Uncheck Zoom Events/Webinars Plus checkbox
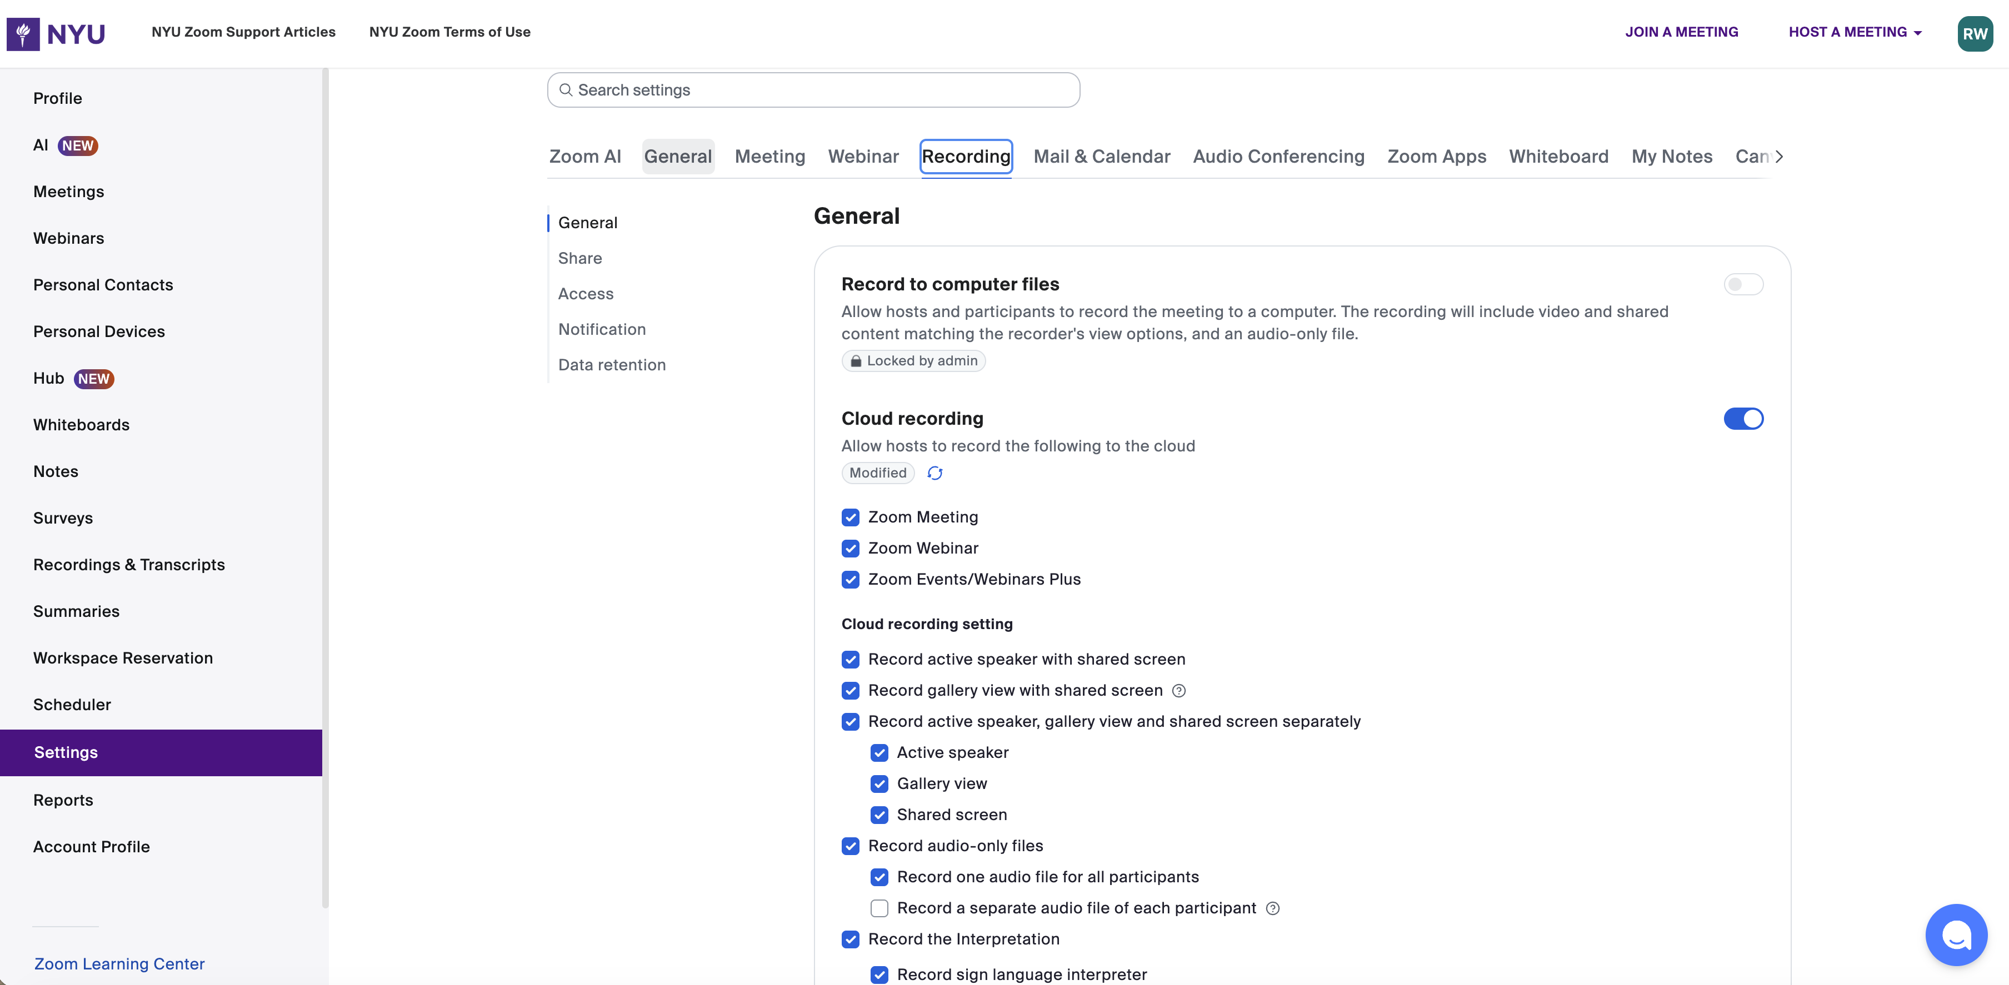 coord(850,580)
